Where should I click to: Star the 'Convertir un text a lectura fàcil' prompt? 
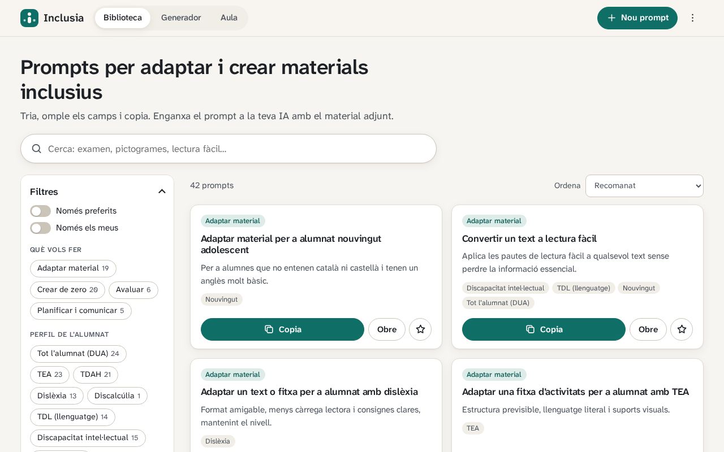(682, 329)
